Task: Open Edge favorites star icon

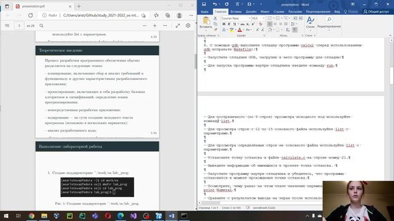Action: point(156,15)
